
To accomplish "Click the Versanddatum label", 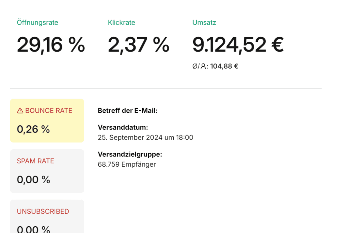I will 123,127.
